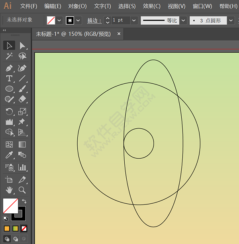
Task: Open the stroke weight 1 pt dropdown
Action: click(134, 20)
